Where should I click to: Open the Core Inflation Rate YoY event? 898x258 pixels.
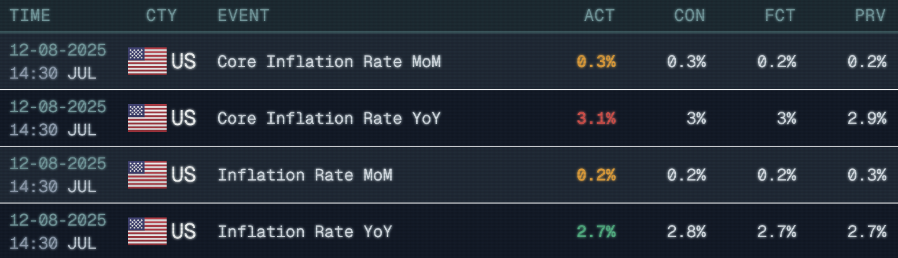(x=329, y=118)
